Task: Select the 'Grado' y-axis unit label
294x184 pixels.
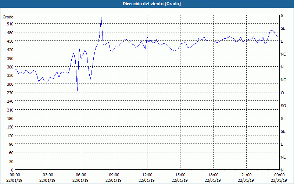Action: (8, 17)
